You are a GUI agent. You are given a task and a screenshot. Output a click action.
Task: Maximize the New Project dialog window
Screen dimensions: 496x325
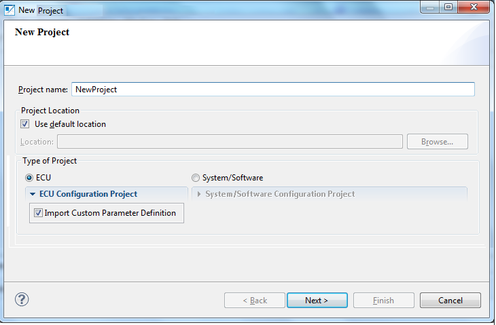click(448, 7)
